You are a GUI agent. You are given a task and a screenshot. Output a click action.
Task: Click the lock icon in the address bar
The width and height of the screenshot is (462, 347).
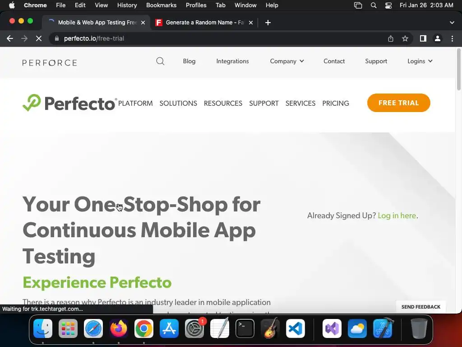57,39
